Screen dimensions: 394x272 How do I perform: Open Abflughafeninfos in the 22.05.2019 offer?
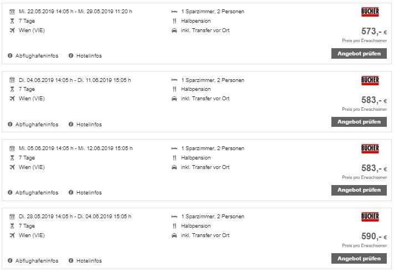(37, 56)
